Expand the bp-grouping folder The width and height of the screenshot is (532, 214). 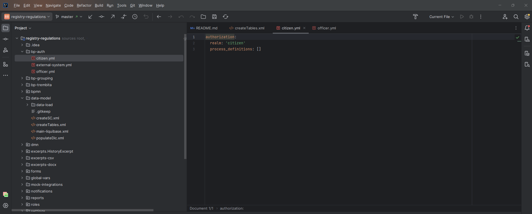[x=22, y=78]
